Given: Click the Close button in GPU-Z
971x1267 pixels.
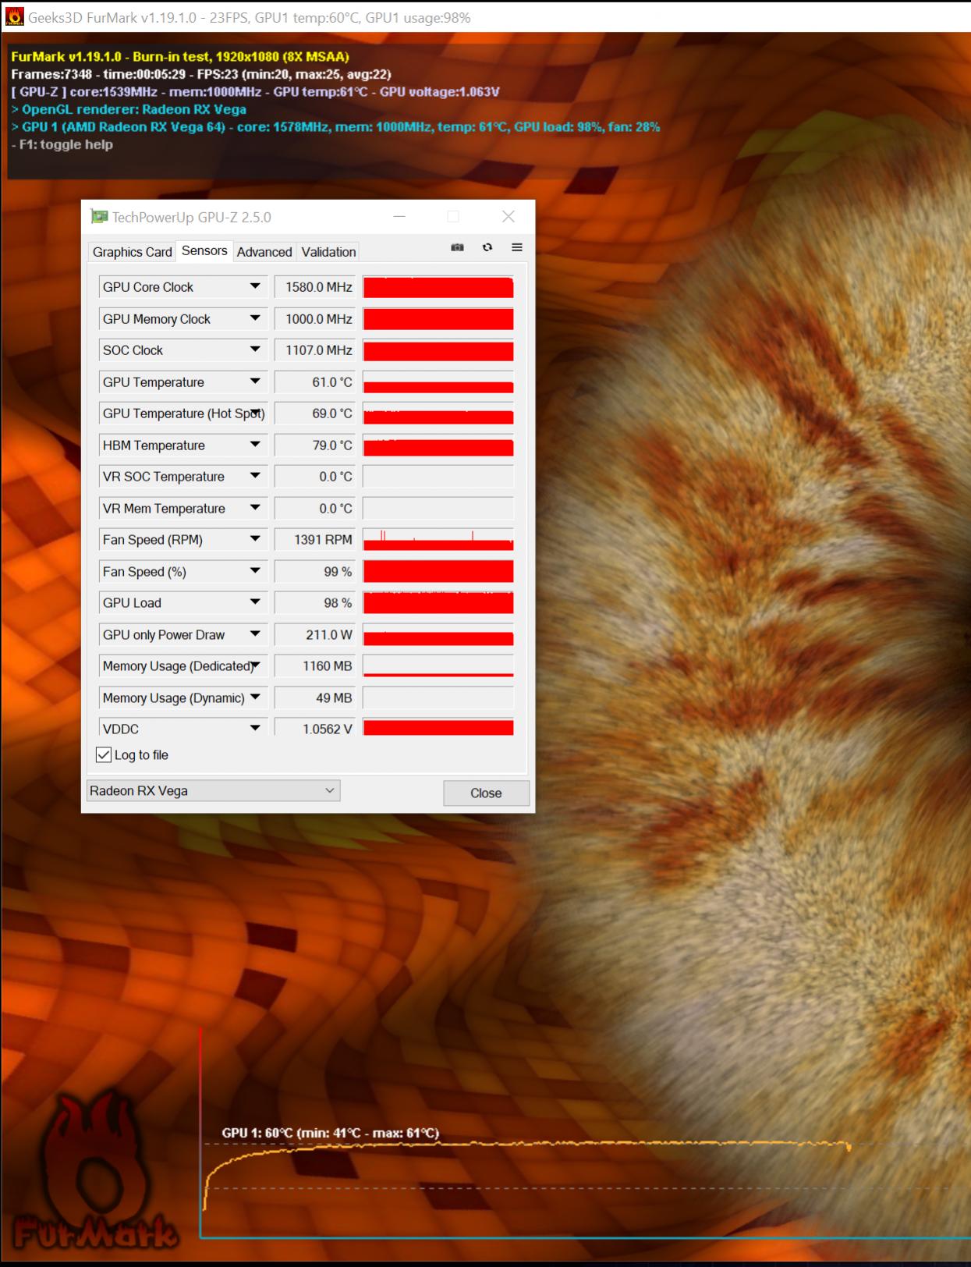Looking at the screenshot, I should pyautogui.click(x=486, y=793).
